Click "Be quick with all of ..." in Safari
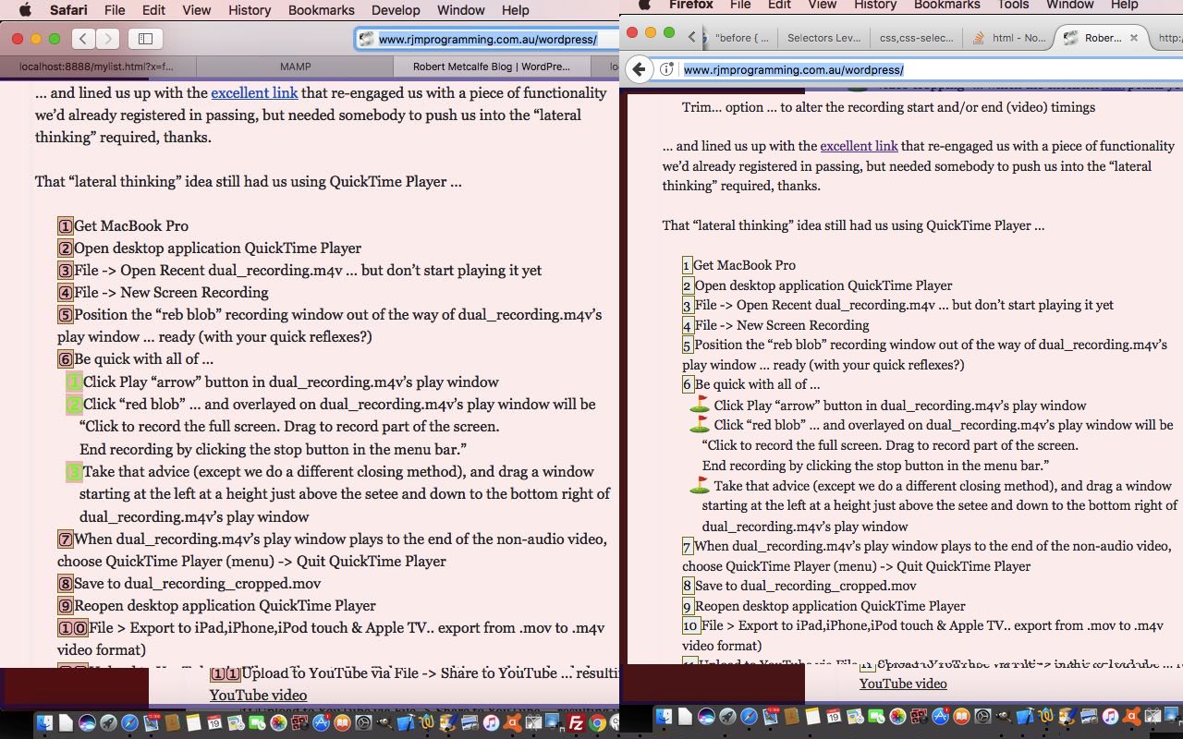Viewport: 1183px width, 739px height. click(x=143, y=358)
